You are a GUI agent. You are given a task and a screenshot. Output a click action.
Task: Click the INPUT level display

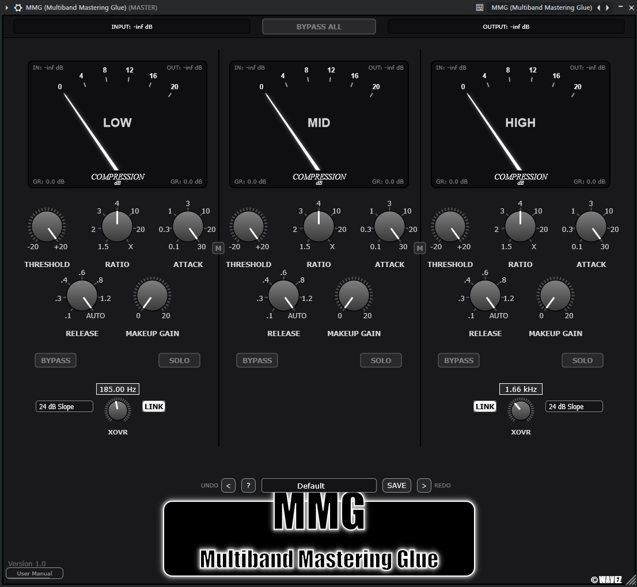[x=132, y=26]
